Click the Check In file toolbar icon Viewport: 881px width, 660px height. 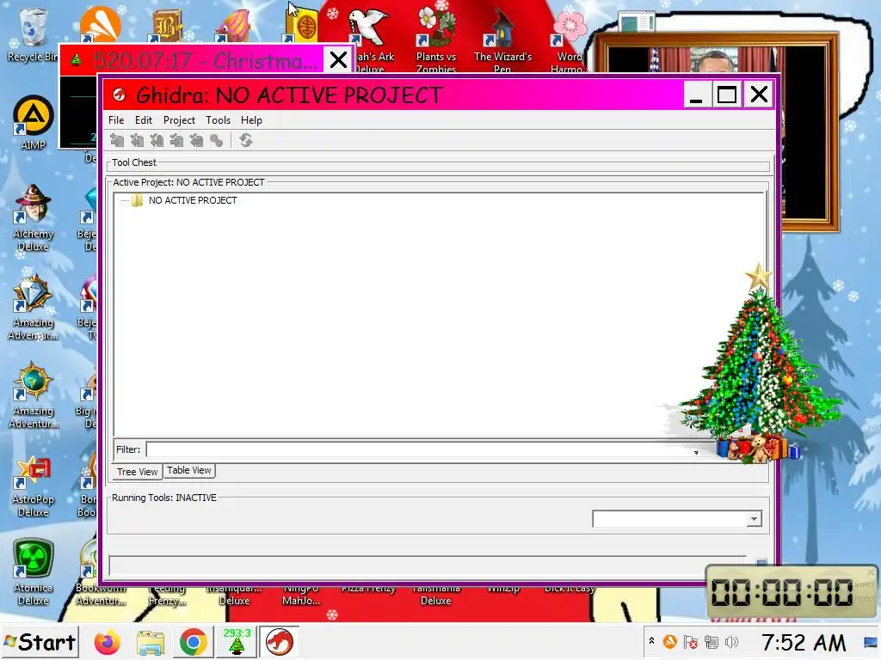point(176,140)
